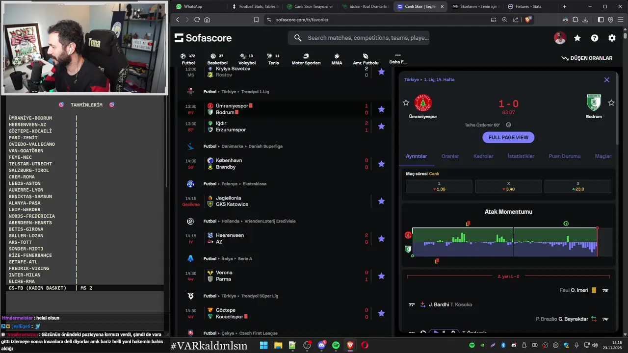Open the MMA sport category

coord(337,59)
